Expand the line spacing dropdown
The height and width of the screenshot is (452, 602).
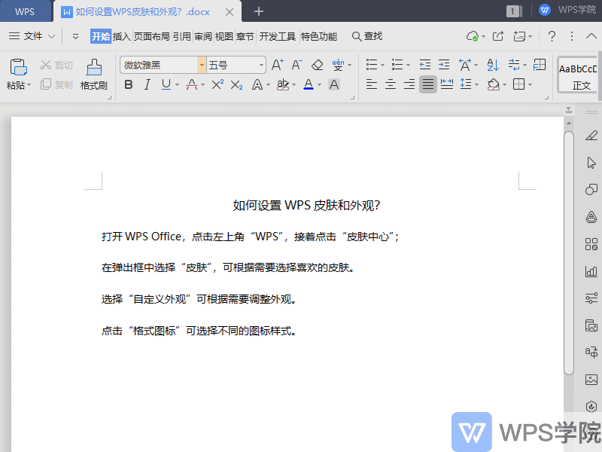(x=476, y=84)
